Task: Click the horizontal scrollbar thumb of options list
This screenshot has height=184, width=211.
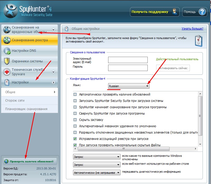Action: [123, 149]
